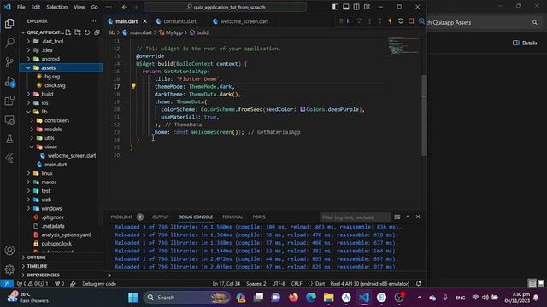
Task: Expand the OUTLINE section
Action: point(36,258)
